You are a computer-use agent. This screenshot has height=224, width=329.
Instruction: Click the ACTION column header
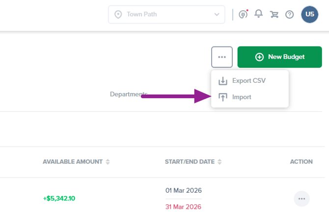point(302,162)
